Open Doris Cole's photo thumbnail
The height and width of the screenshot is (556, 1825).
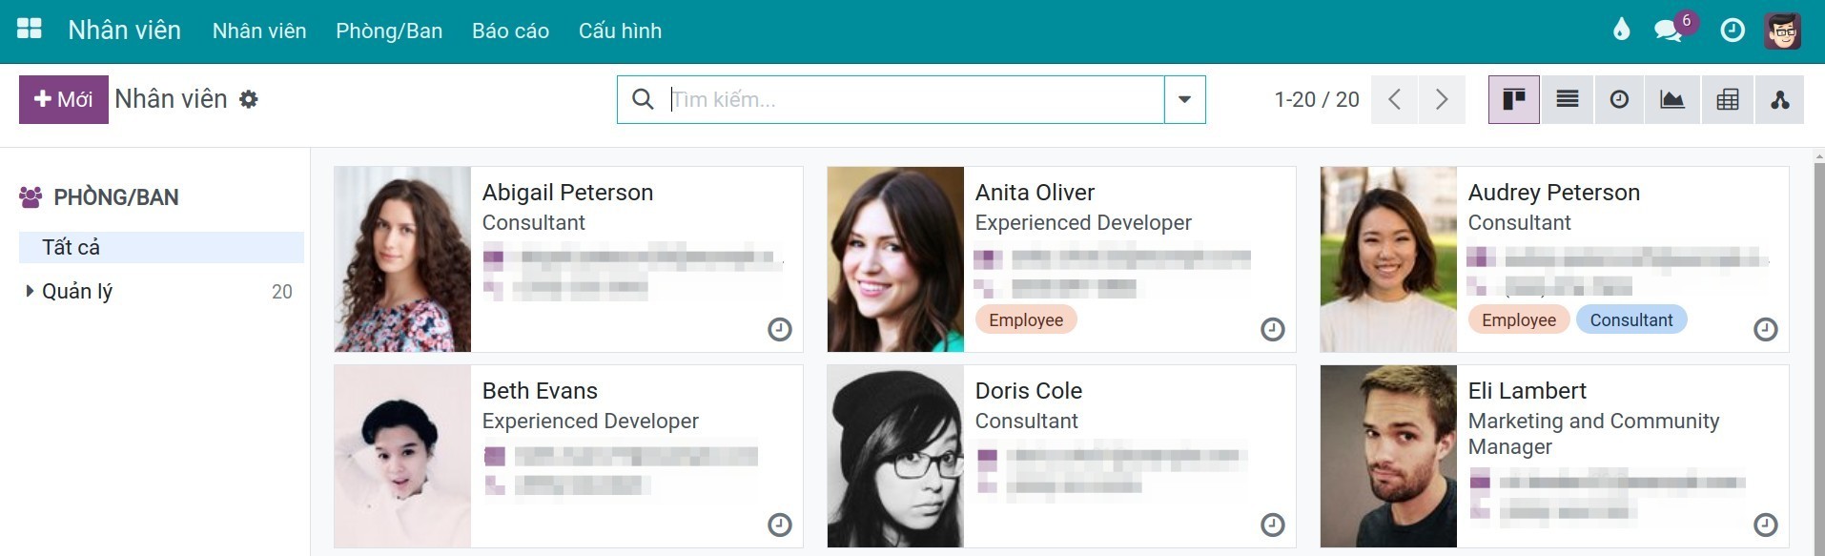click(895, 456)
